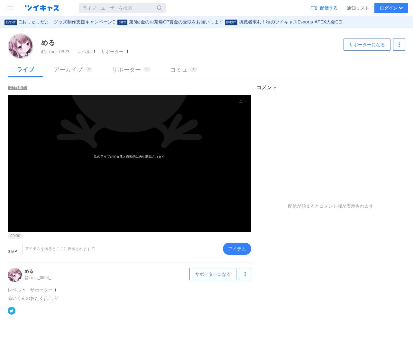This screenshot has width=413, height=338.
Task: Click the large profile avatar in header
Action: click(x=21, y=46)
